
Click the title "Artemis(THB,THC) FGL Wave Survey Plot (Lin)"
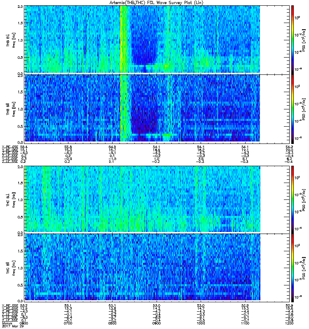point(156,3)
